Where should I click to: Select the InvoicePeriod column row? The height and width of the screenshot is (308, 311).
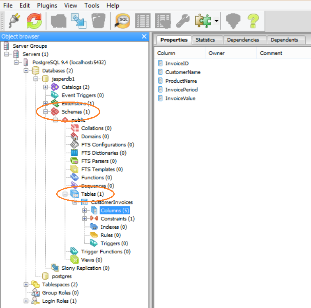(x=182, y=90)
